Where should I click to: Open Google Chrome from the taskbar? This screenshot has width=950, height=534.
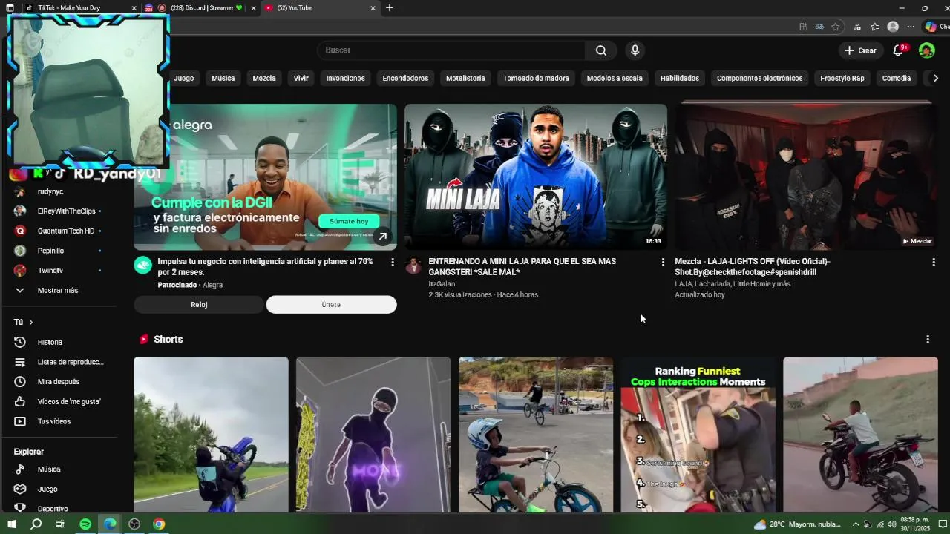click(x=159, y=524)
